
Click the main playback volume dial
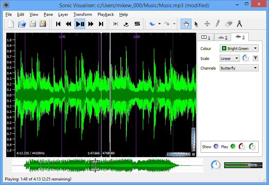(216, 165)
